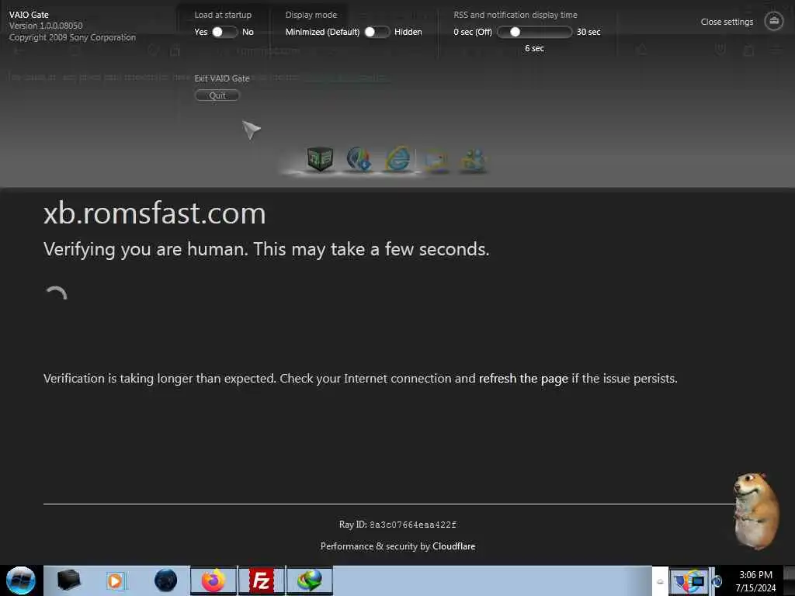Screen dimensions: 795x596
Task: Click the 'Verifying you are human' message
Action: pos(266,249)
